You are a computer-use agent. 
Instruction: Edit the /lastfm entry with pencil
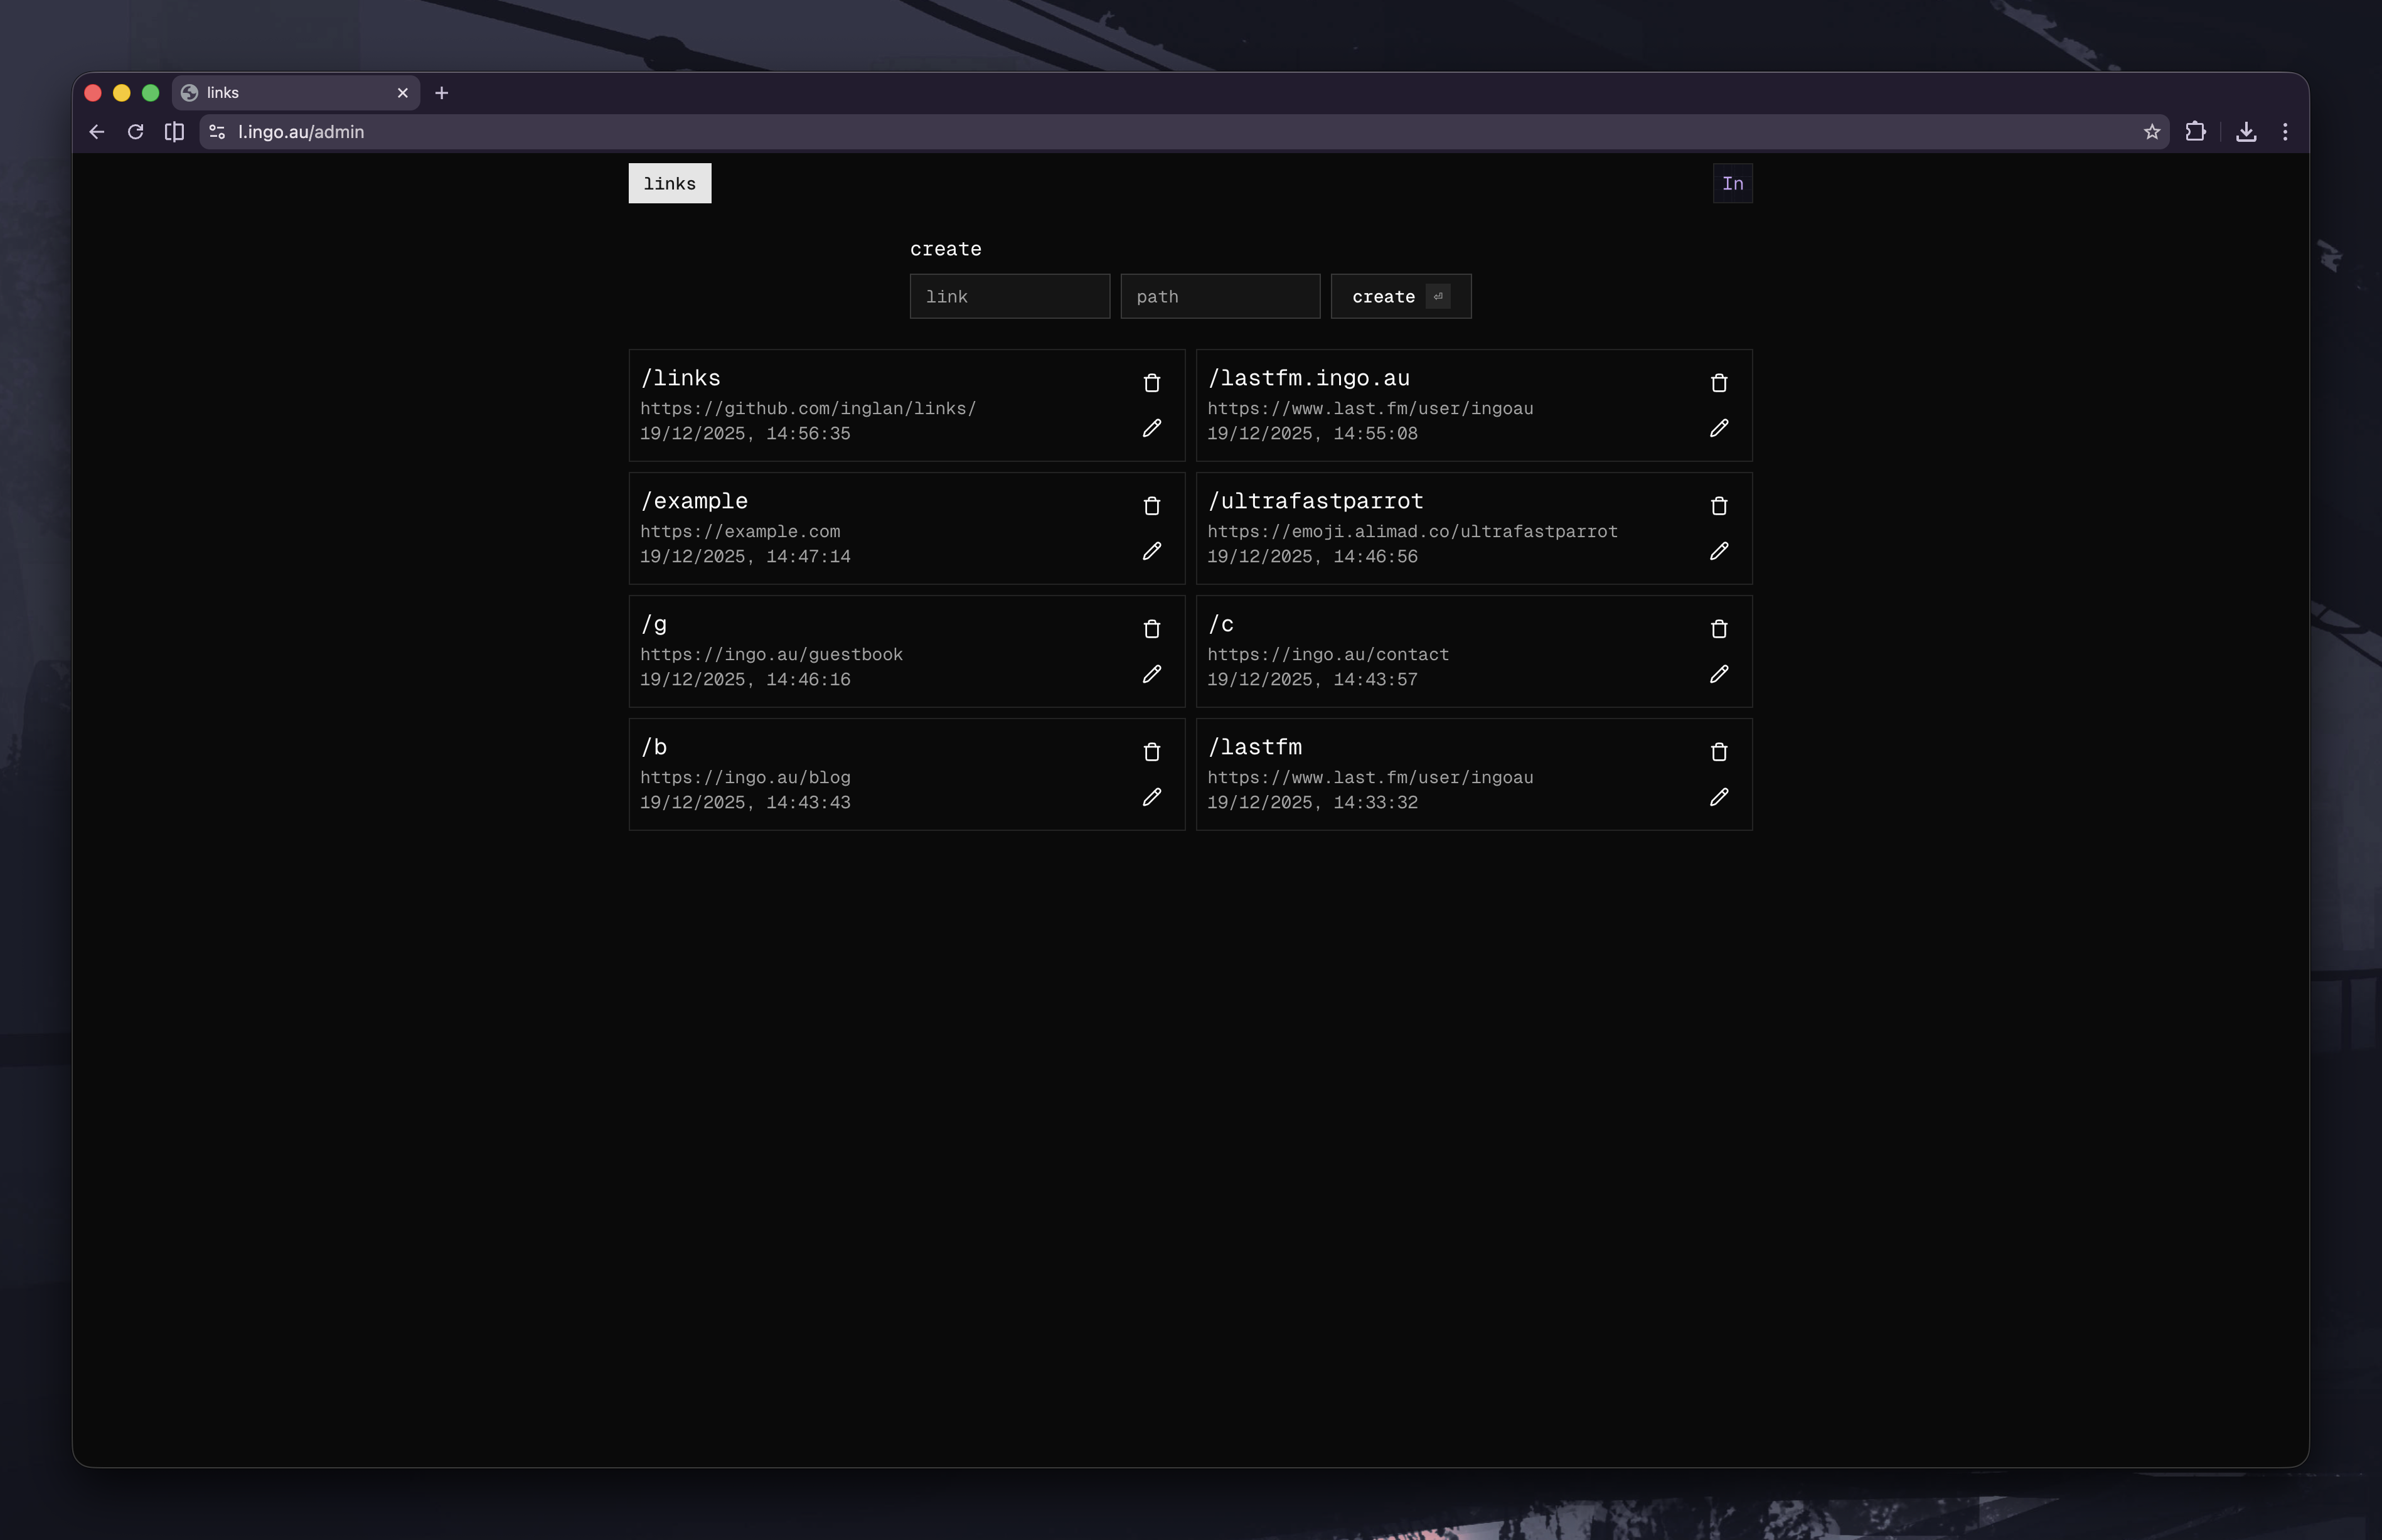click(x=1718, y=797)
